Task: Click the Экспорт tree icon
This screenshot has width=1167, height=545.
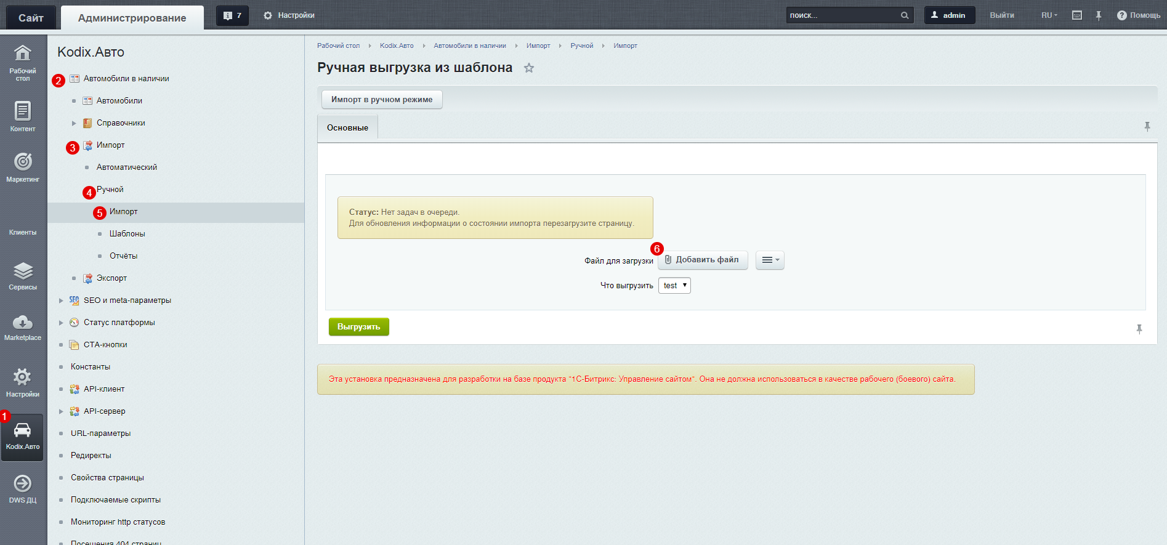Action: pyautogui.click(x=87, y=278)
